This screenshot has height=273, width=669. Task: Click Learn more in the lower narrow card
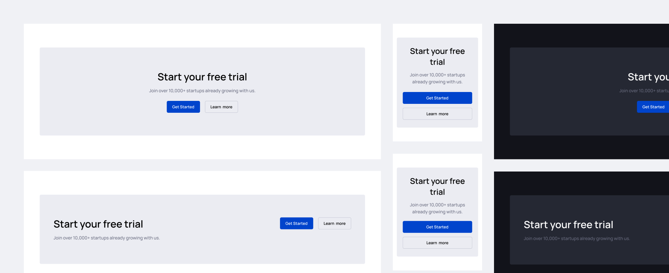(x=437, y=243)
